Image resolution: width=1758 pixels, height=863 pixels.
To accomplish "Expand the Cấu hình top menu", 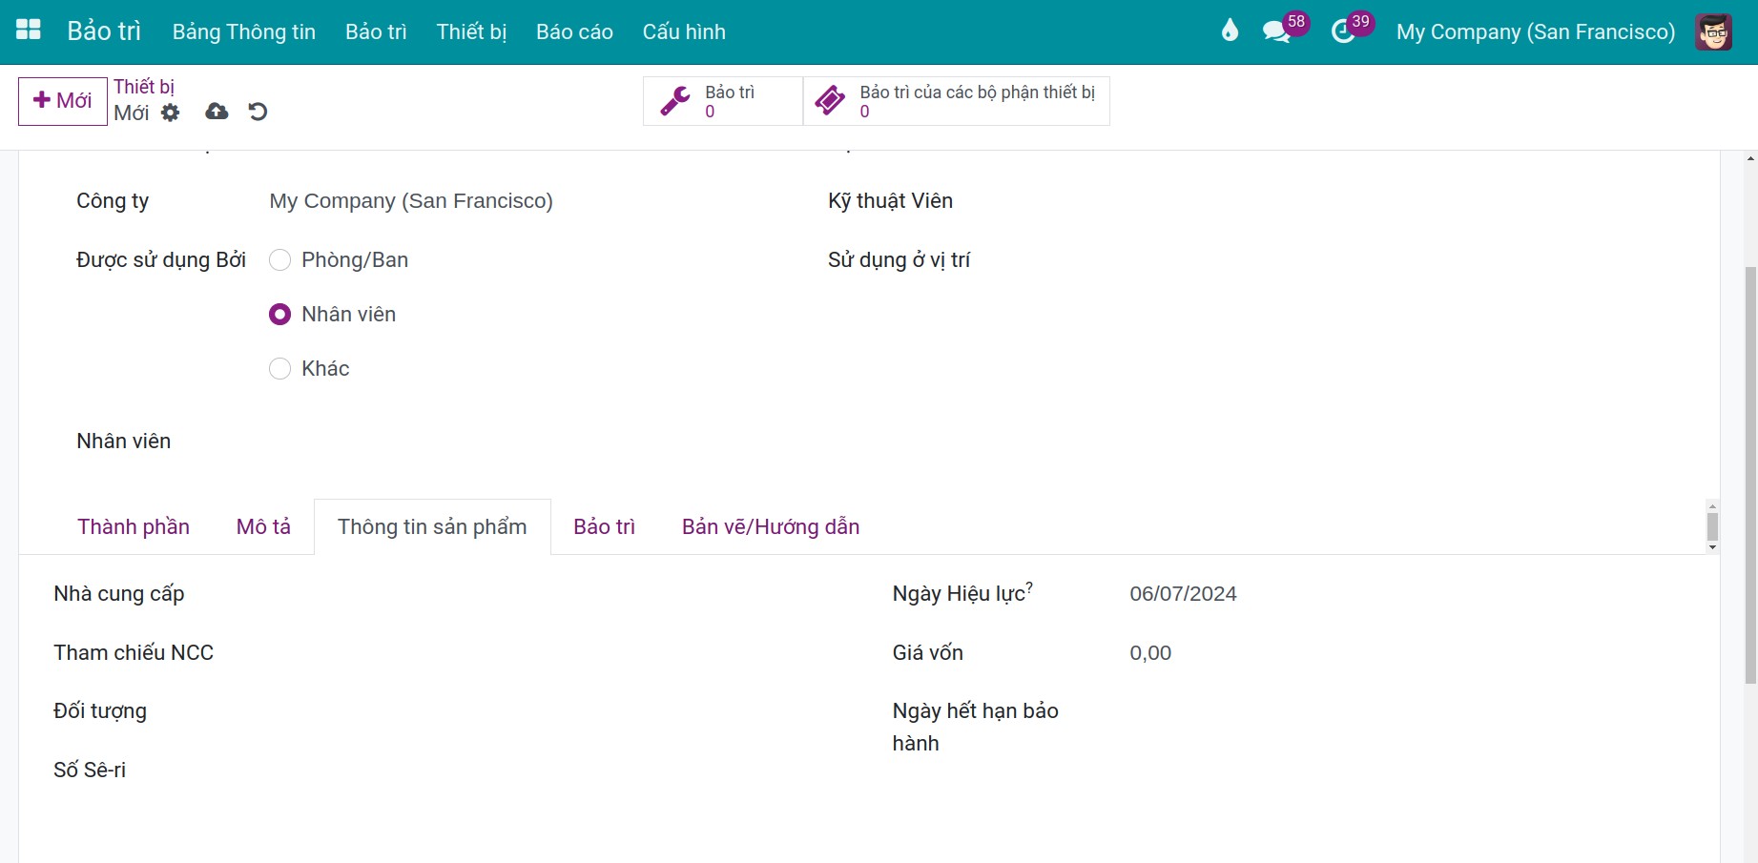I will (684, 31).
